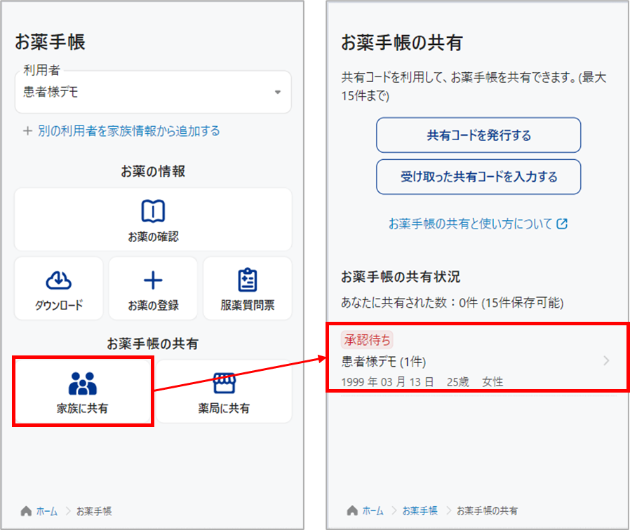Image resolution: width=630 pixels, height=530 pixels.
Task: Open 別の利用者を家族情報から追加する link
Action: (x=129, y=131)
